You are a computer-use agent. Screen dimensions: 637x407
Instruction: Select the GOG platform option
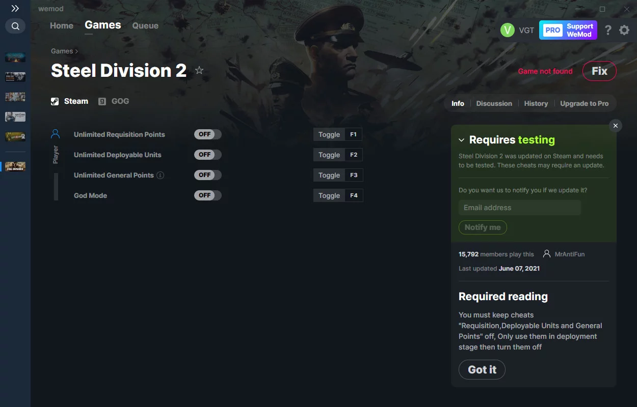click(114, 101)
